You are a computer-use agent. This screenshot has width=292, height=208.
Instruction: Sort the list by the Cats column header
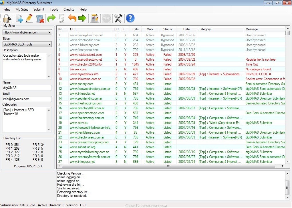pyautogui.click(x=136, y=29)
